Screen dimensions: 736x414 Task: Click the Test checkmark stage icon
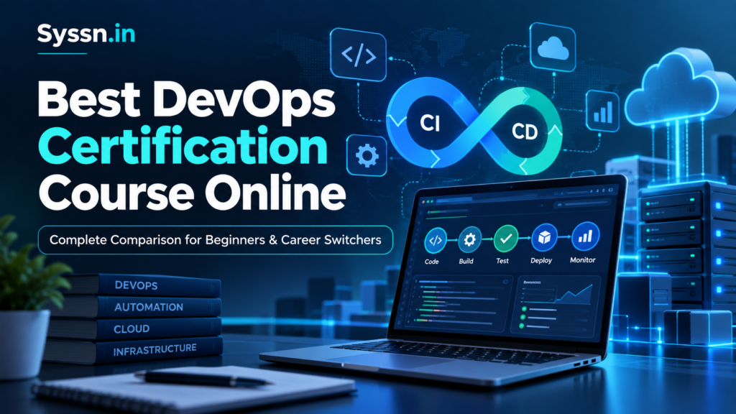[x=505, y=239]
